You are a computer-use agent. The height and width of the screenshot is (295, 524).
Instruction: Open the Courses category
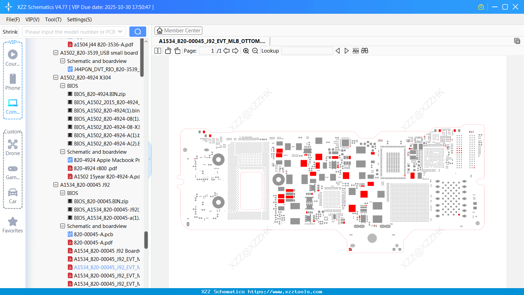tap(13, 58)
